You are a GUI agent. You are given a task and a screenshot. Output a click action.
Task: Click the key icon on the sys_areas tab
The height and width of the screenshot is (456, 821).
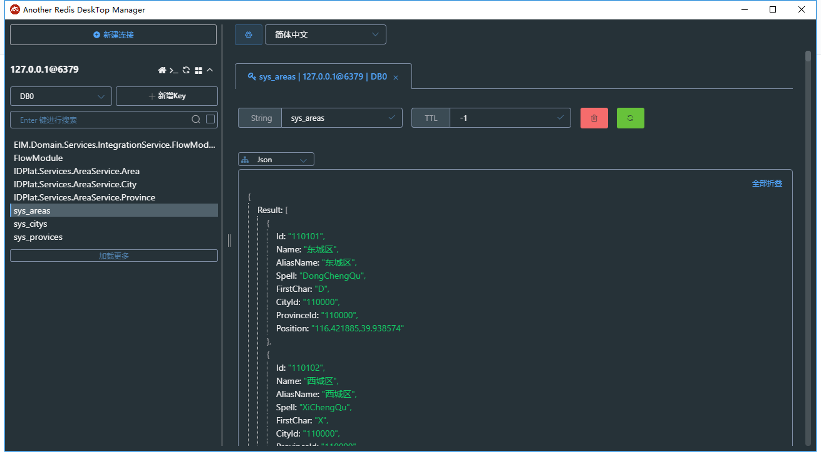pos(252,76)
